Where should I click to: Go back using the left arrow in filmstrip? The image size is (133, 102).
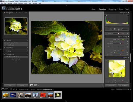point(14,89)
